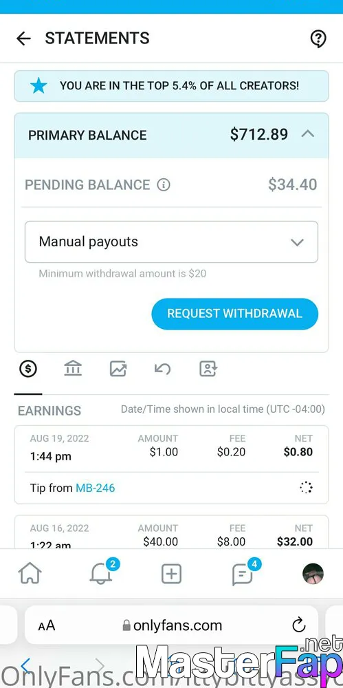
Task: Open the chargebacks undo arrow icon
Action: pyautogui.click(x=163, y=369)
